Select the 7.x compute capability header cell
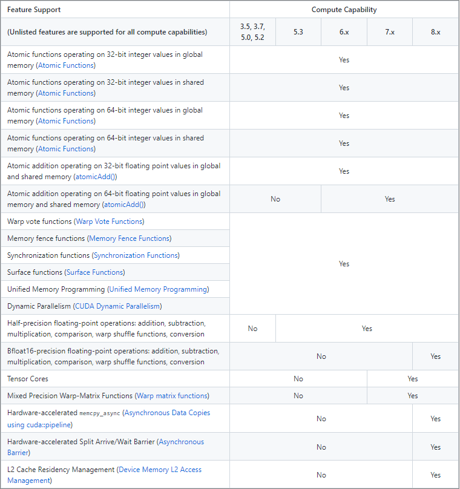Screen dimensions: 460x489 tap(390, 31)
